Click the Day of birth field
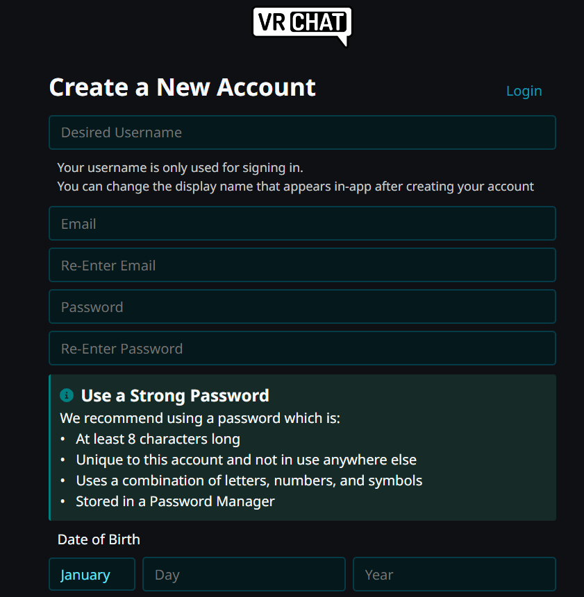 click(x=244, y=575)
